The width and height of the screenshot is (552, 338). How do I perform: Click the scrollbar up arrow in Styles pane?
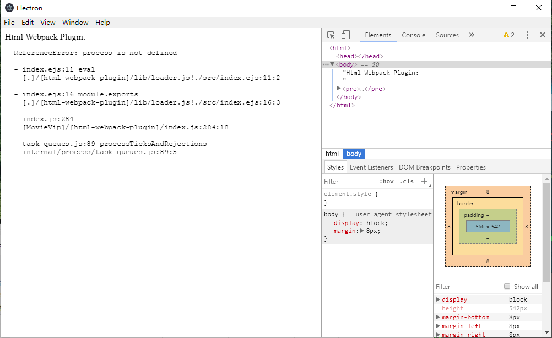(x=546, y=179)
